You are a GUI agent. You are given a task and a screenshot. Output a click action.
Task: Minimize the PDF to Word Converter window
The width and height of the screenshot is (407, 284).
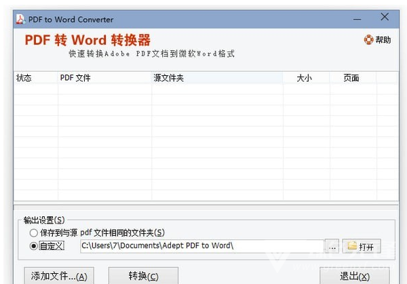[x=357, y=19]
